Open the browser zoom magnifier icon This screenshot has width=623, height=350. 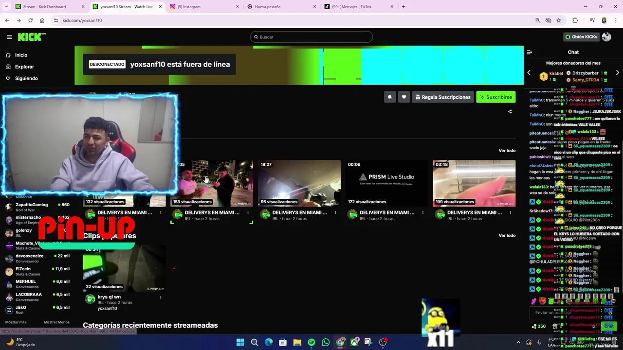(x=538, y=20)
